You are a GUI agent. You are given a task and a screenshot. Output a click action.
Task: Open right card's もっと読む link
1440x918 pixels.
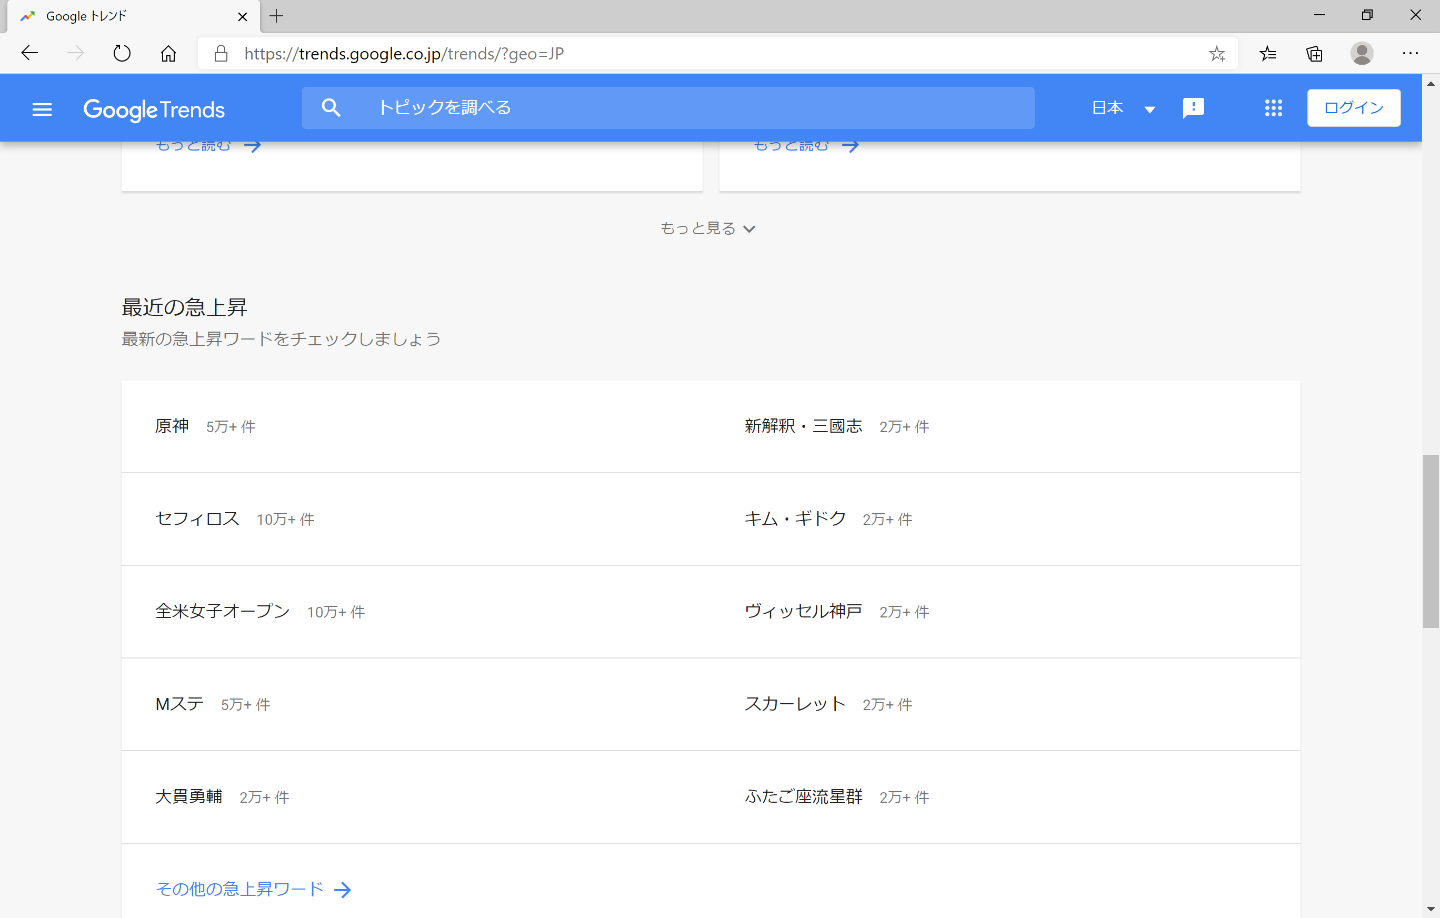click(x=805, y=145)
